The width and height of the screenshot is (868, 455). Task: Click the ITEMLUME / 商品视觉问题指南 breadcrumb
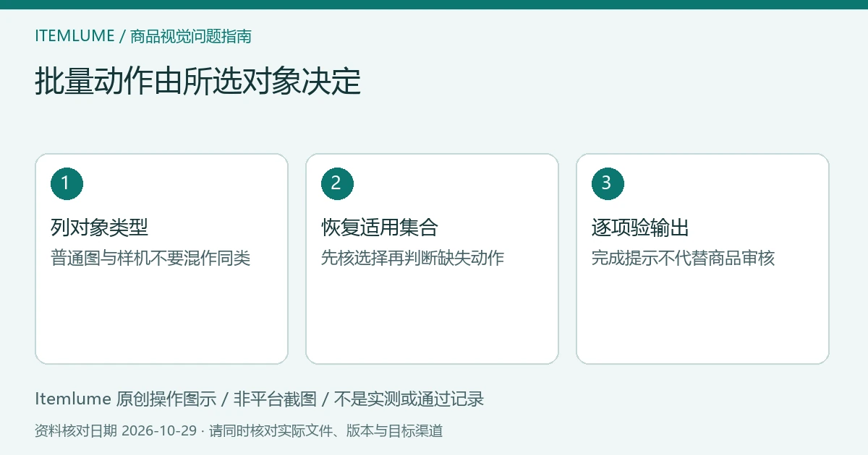pyautogui.click(x=143, y=36)
